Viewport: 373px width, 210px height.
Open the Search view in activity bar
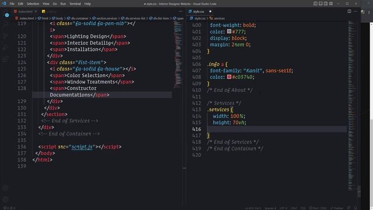point(6,24)
